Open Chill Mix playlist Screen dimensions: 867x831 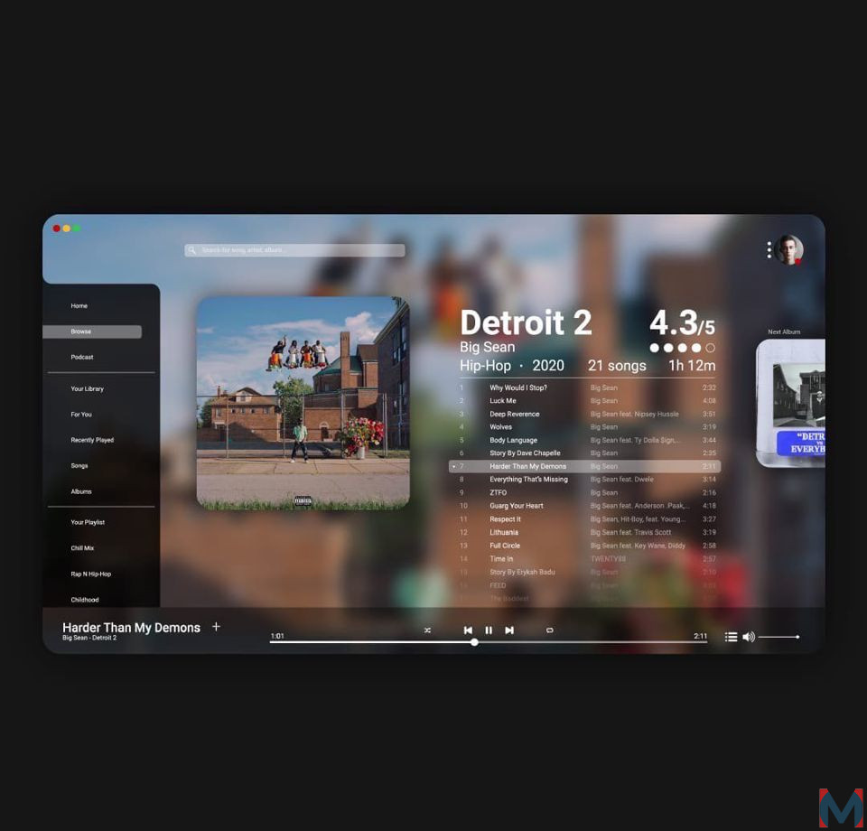[x=82, y=548]
